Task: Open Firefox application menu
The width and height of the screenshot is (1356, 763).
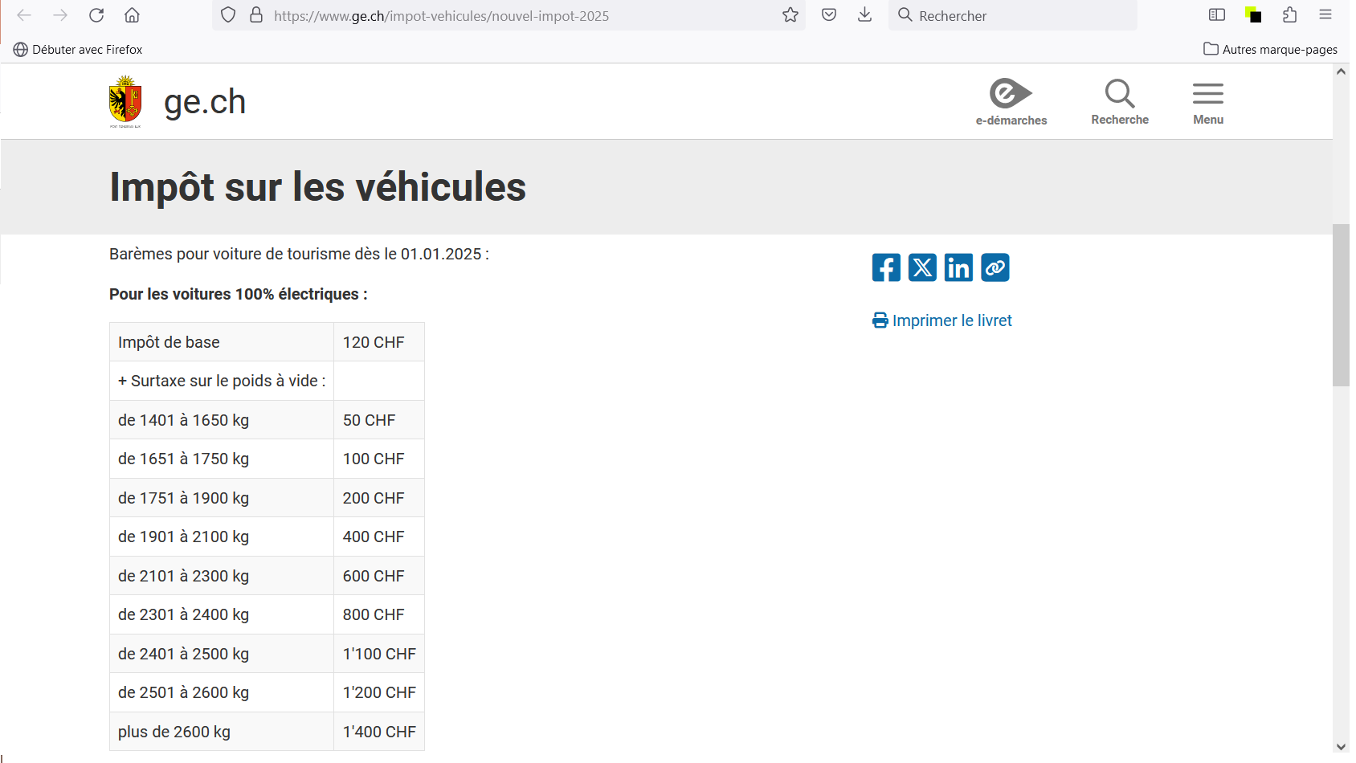Action: 1325,15
